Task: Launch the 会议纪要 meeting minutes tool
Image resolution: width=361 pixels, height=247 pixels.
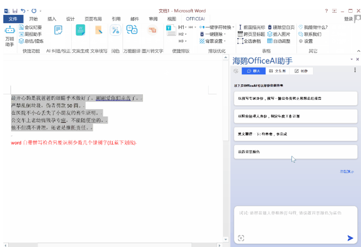Action: coord(30,28)
